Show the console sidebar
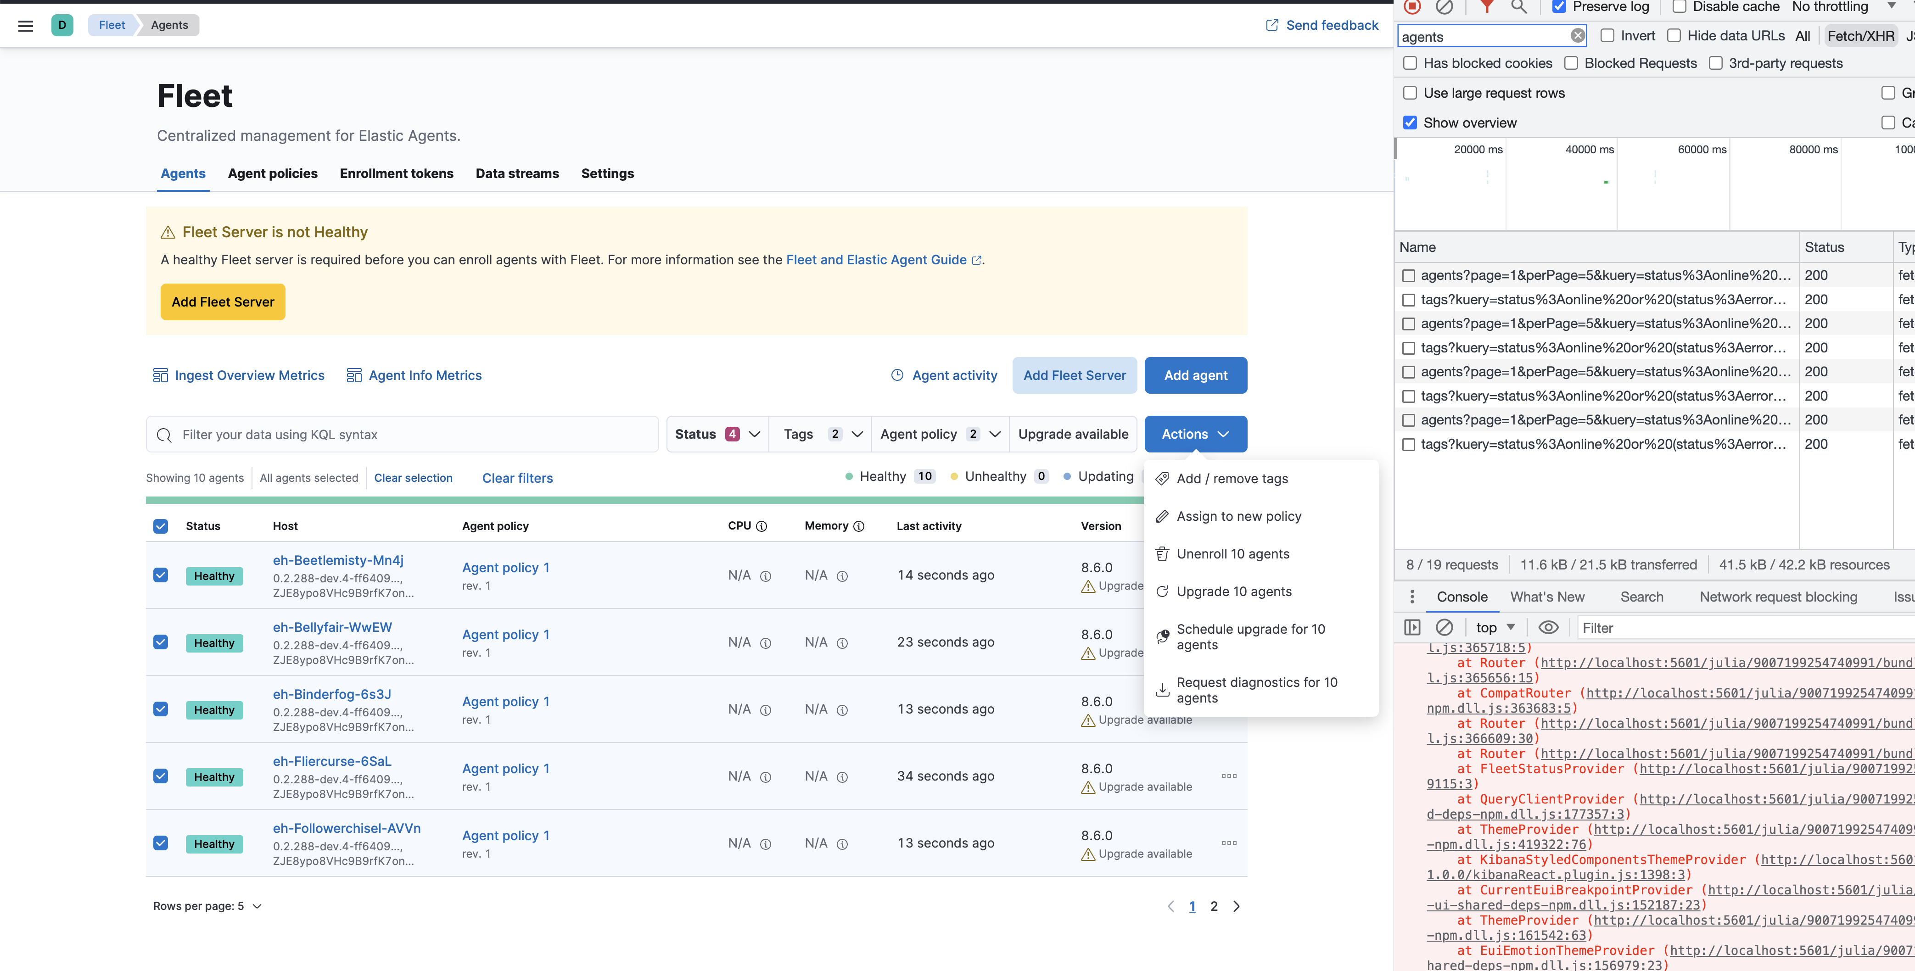Screen dimensions: 1915x971 1412,628
